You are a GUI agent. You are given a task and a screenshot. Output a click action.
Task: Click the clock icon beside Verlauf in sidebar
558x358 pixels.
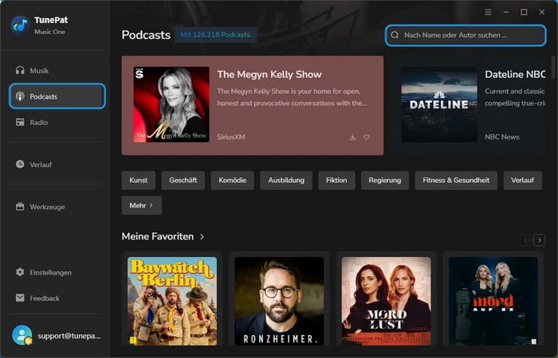[x=20, y=164]
